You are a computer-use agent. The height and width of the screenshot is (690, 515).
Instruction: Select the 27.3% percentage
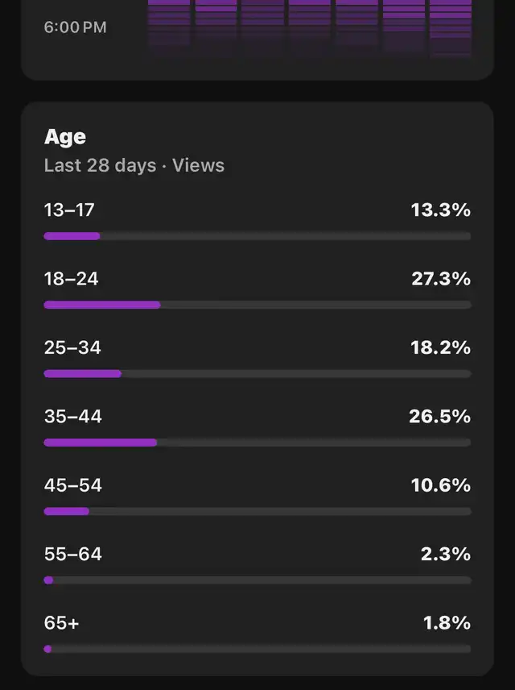pyautogui.click(x=440, y=279)
